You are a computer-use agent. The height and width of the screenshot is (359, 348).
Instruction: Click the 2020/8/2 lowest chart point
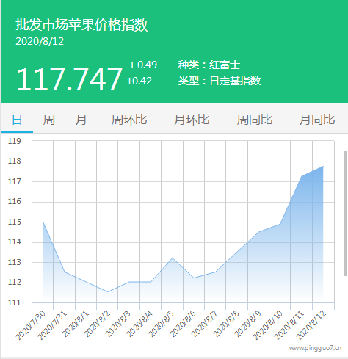click(107, 291)
